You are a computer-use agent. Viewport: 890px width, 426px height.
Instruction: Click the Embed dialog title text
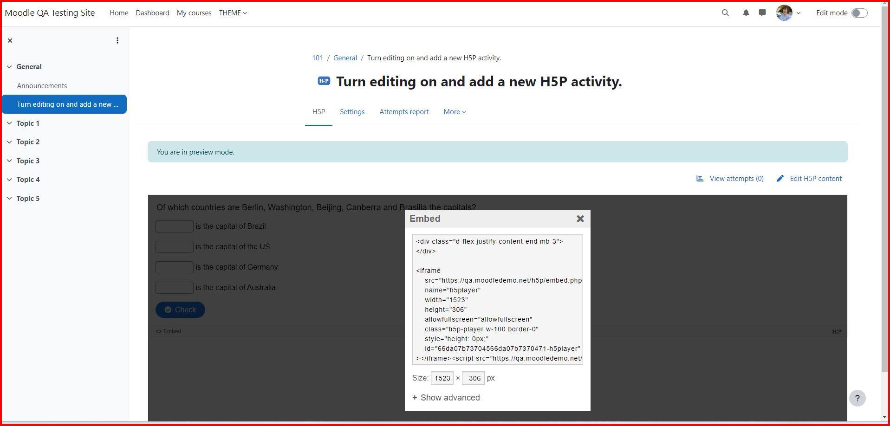point(425,219)
